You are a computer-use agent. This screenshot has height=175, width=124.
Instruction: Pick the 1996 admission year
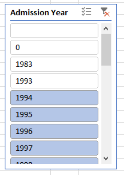tap(54, 131)
